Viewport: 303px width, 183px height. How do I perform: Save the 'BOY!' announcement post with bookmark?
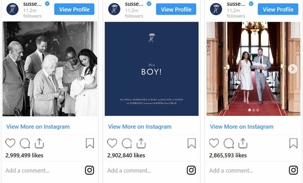[x=192, y=143]
